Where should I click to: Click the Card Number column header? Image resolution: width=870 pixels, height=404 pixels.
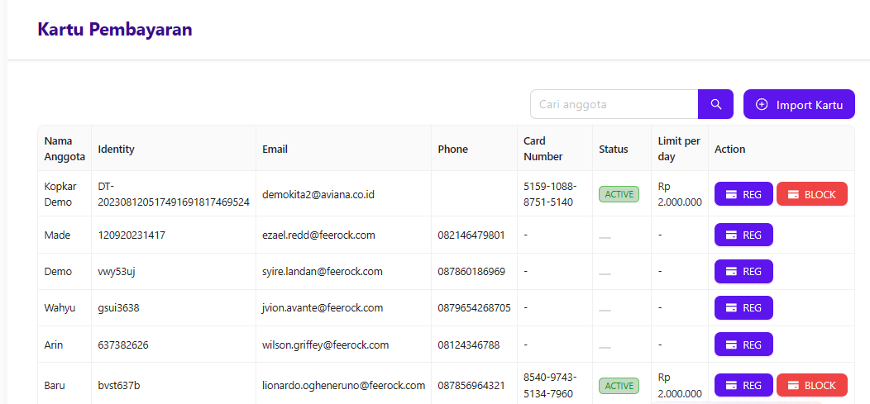(543, 149)
